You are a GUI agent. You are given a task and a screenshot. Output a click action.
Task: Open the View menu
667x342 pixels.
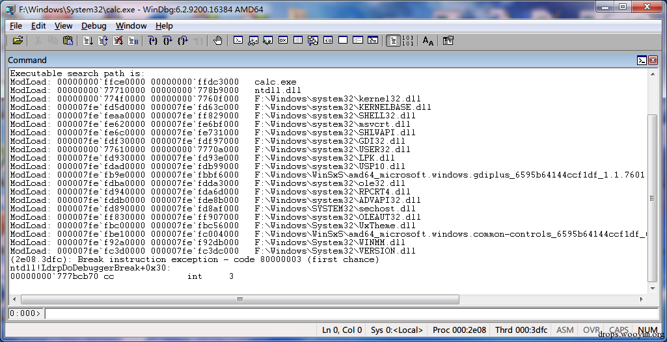pos(63,26)
